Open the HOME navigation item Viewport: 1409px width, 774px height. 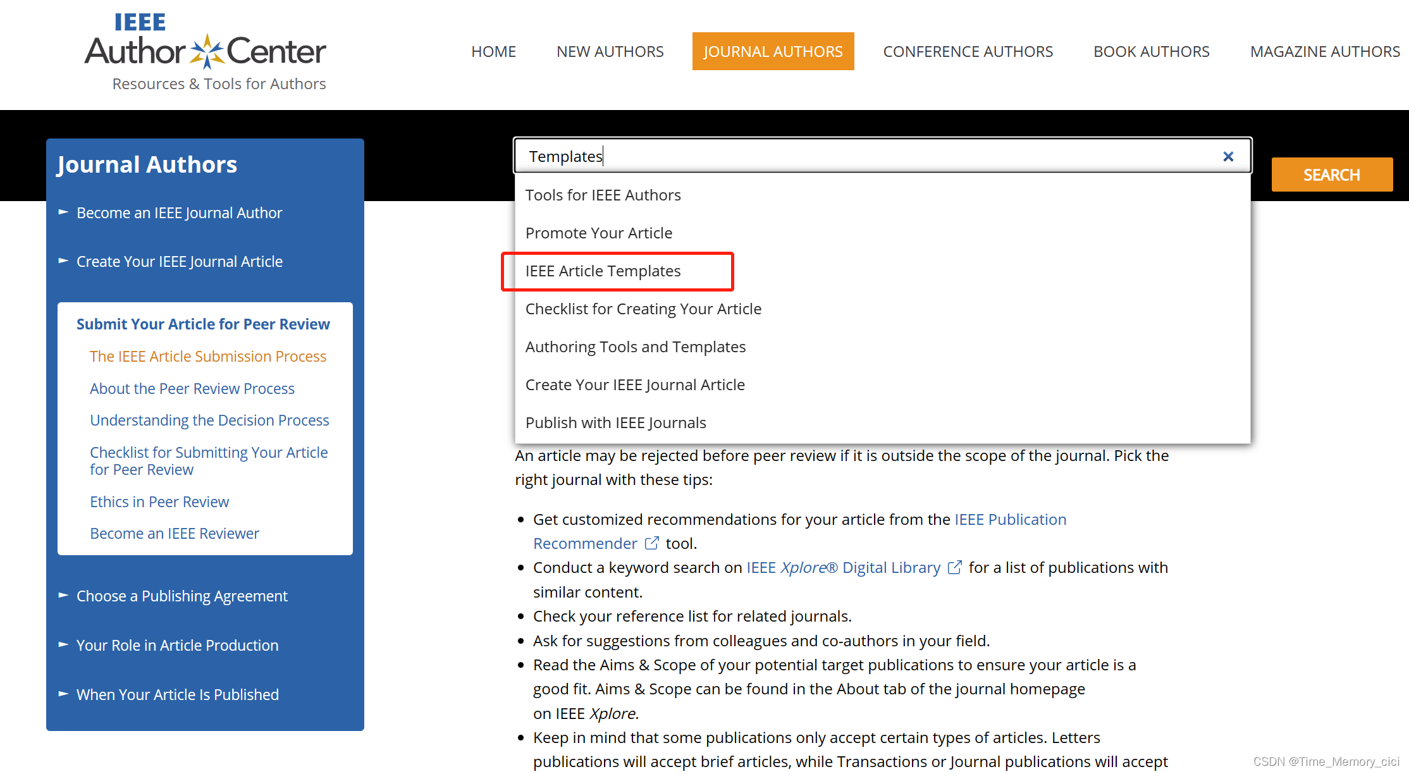click(x=493, y=51)
